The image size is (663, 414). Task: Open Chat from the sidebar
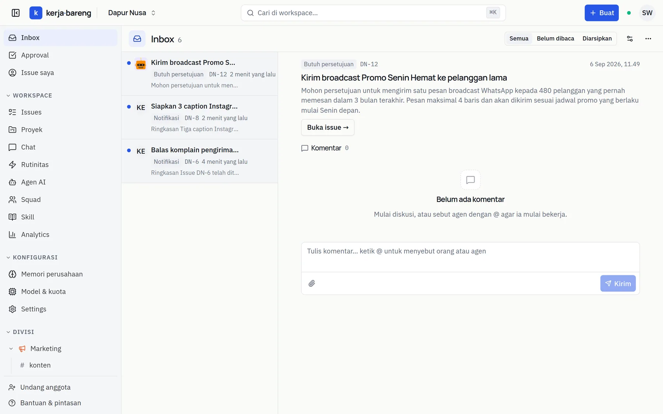tap(60, 147)
